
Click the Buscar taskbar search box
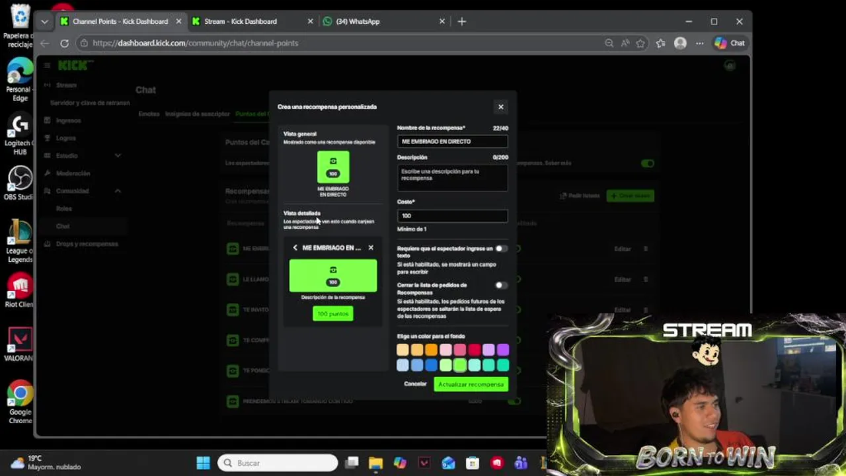(x=278, y=463)
